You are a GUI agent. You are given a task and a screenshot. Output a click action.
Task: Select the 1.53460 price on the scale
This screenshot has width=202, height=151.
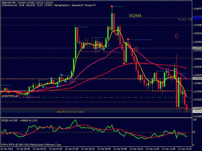coord(197,83)
